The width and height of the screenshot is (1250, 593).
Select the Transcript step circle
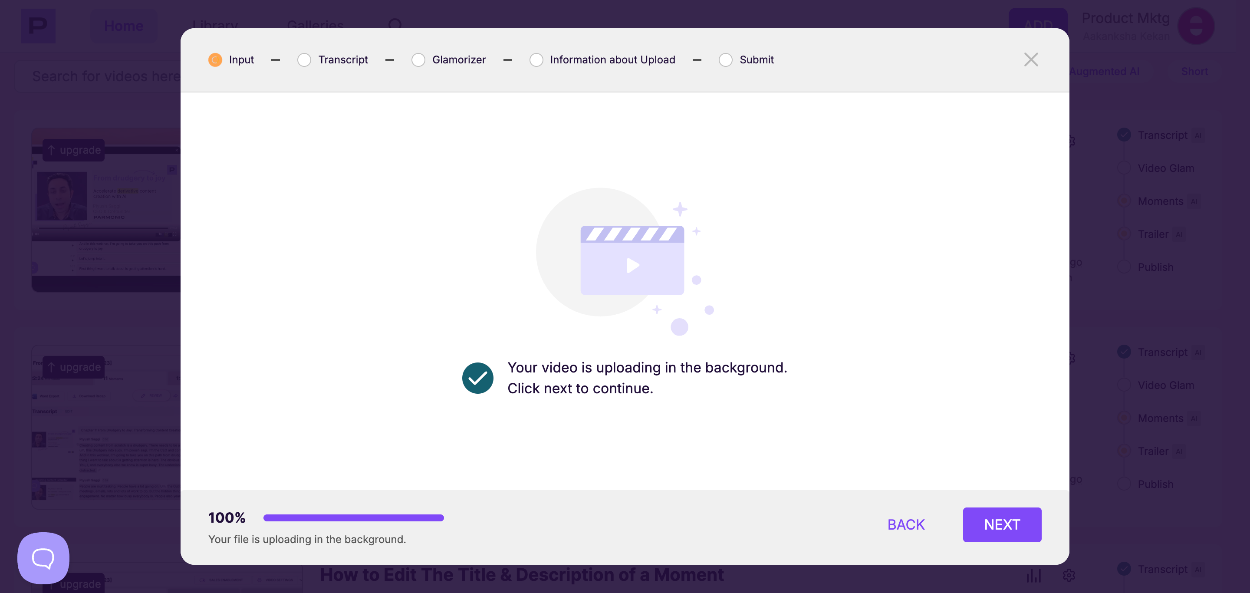coord(304,59)
